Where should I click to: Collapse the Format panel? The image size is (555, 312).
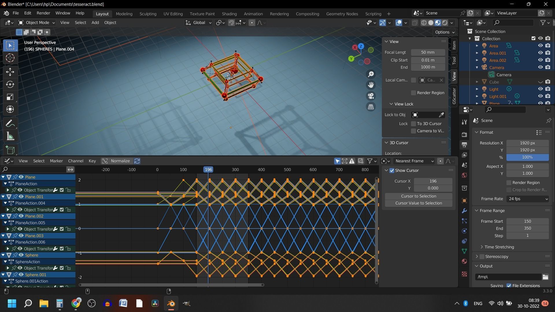tap(486, 132)
